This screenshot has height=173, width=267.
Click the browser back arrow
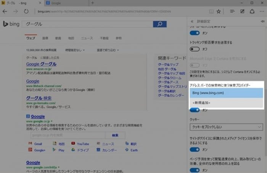[x=5, y=11]
